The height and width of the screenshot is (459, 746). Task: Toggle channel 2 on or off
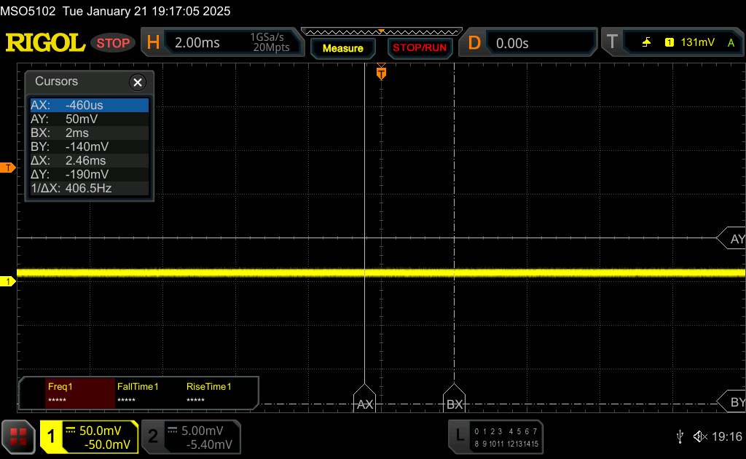(x=190, y=436)
